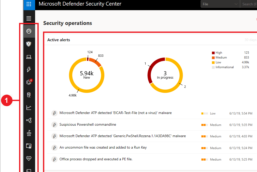
Task: Open Office process dropped PE file alert
Action: [96, 159]
